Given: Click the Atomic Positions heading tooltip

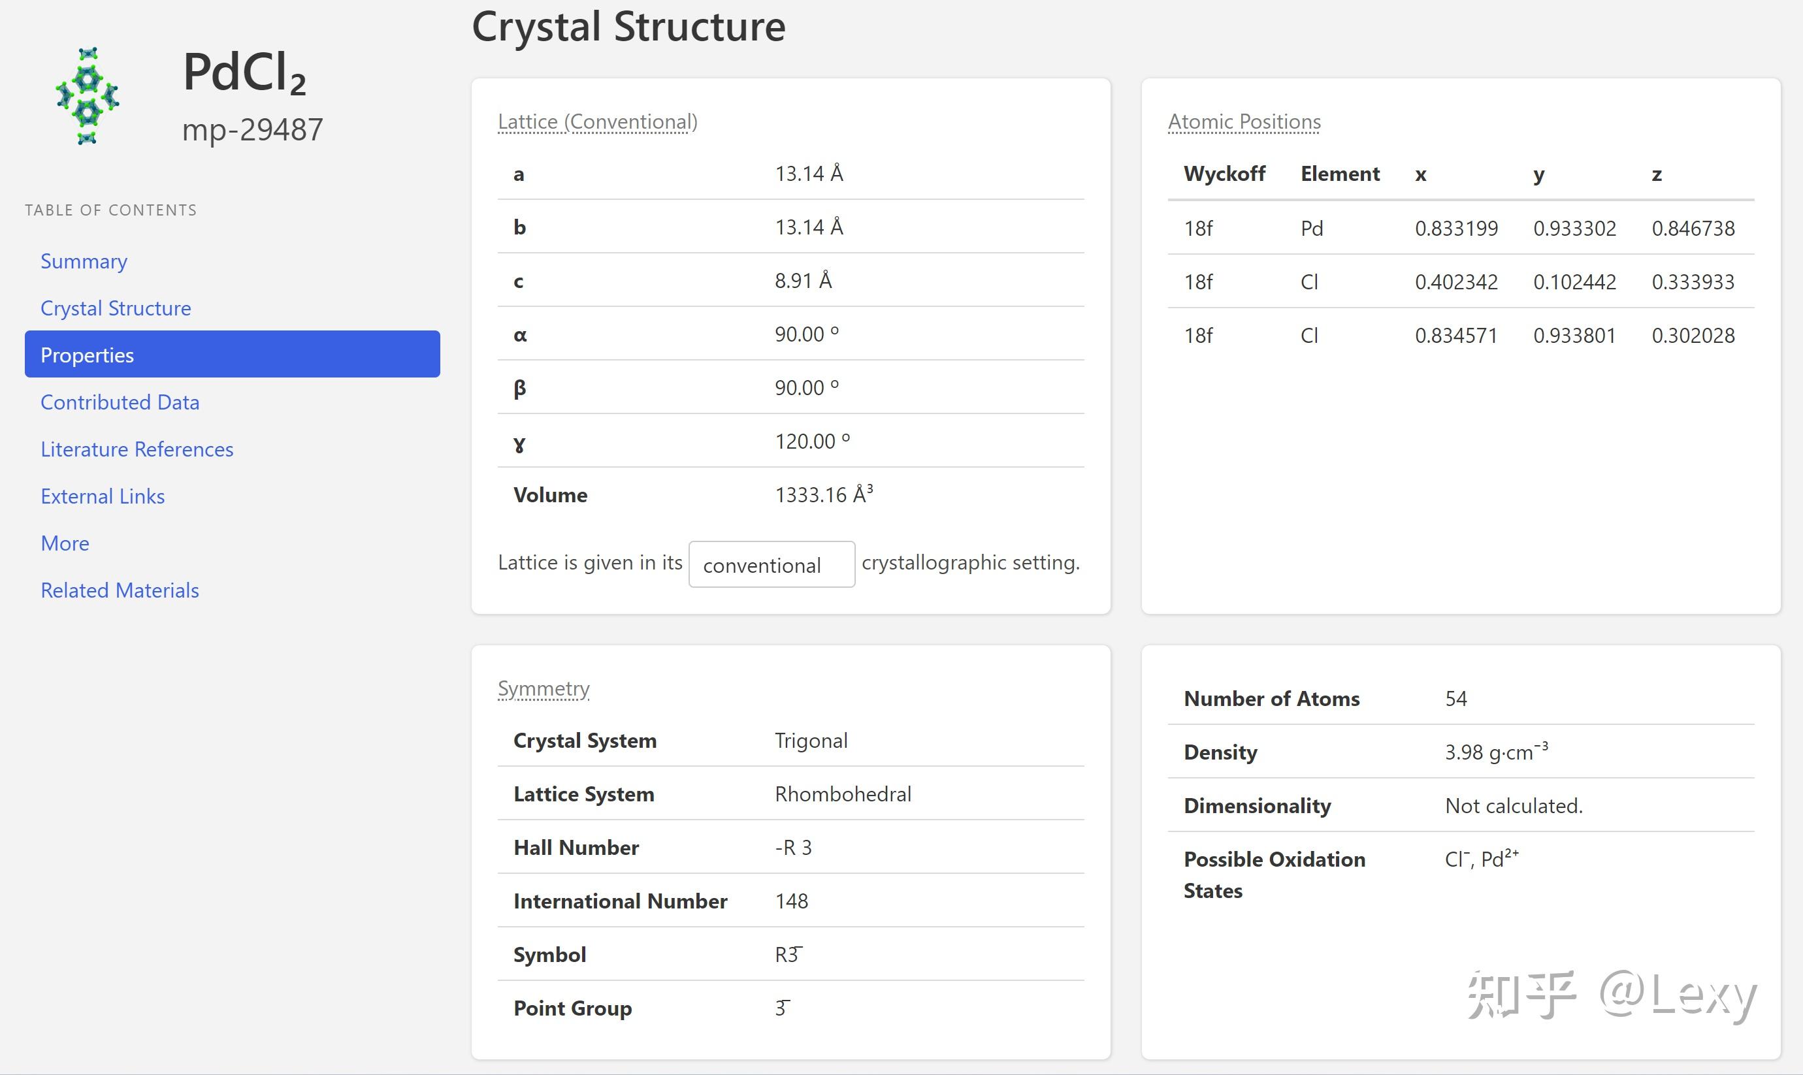Looking at the screenshot, I should pos(1244,121).
